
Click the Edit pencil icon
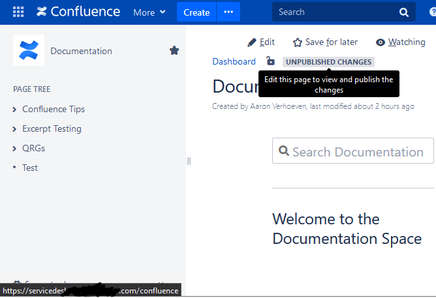click(252, 42)
